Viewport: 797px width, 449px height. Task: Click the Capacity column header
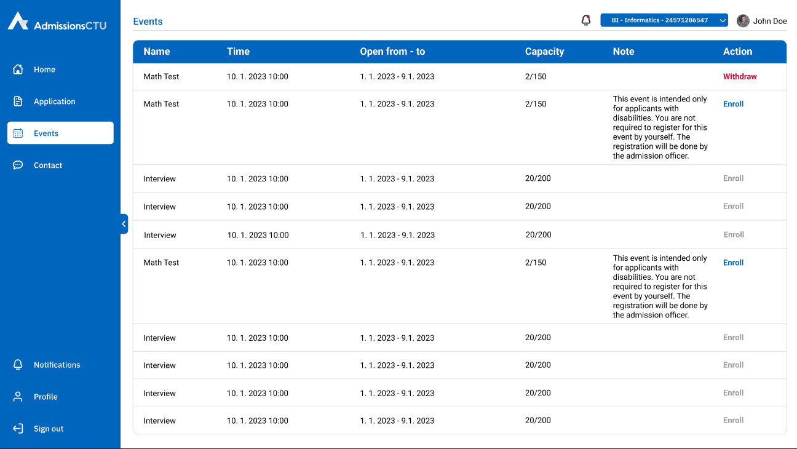click(x=544, y=52)
